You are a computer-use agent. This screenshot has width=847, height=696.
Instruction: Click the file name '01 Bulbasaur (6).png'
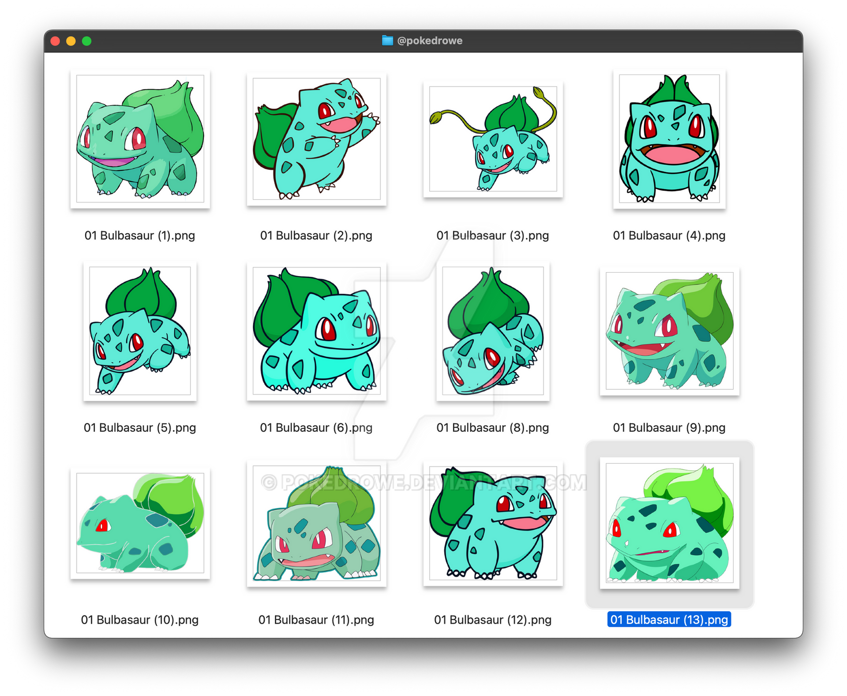point(316,428)
